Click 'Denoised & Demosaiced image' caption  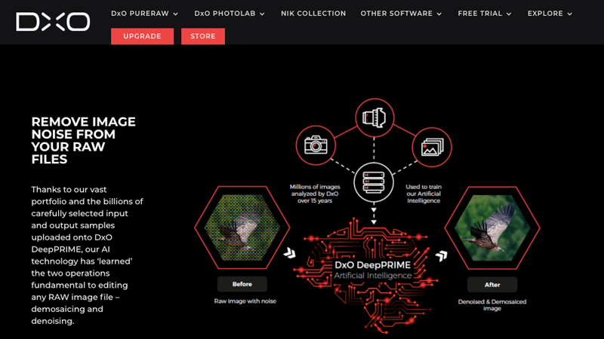click(492, 305)
